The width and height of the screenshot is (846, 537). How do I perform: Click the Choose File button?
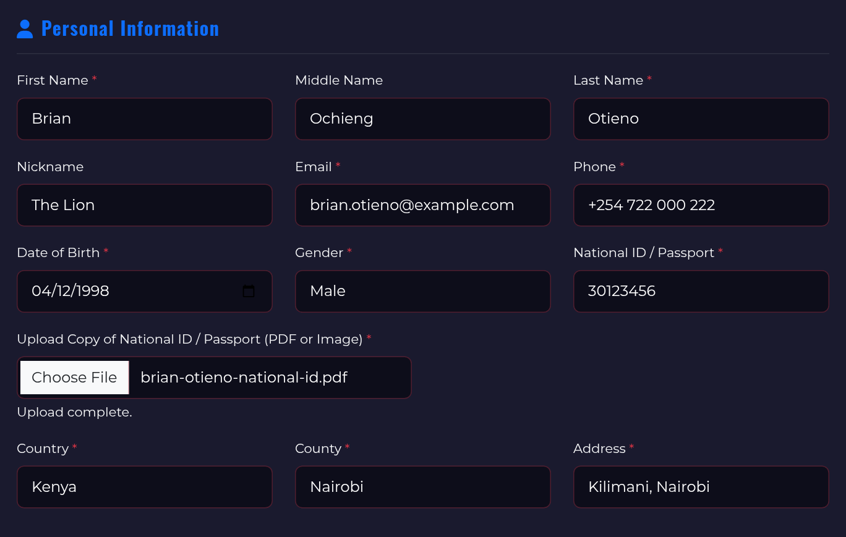click(74, 378)
